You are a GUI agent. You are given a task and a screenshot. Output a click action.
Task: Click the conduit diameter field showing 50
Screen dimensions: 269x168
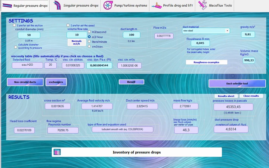click(x=29, y=35)
